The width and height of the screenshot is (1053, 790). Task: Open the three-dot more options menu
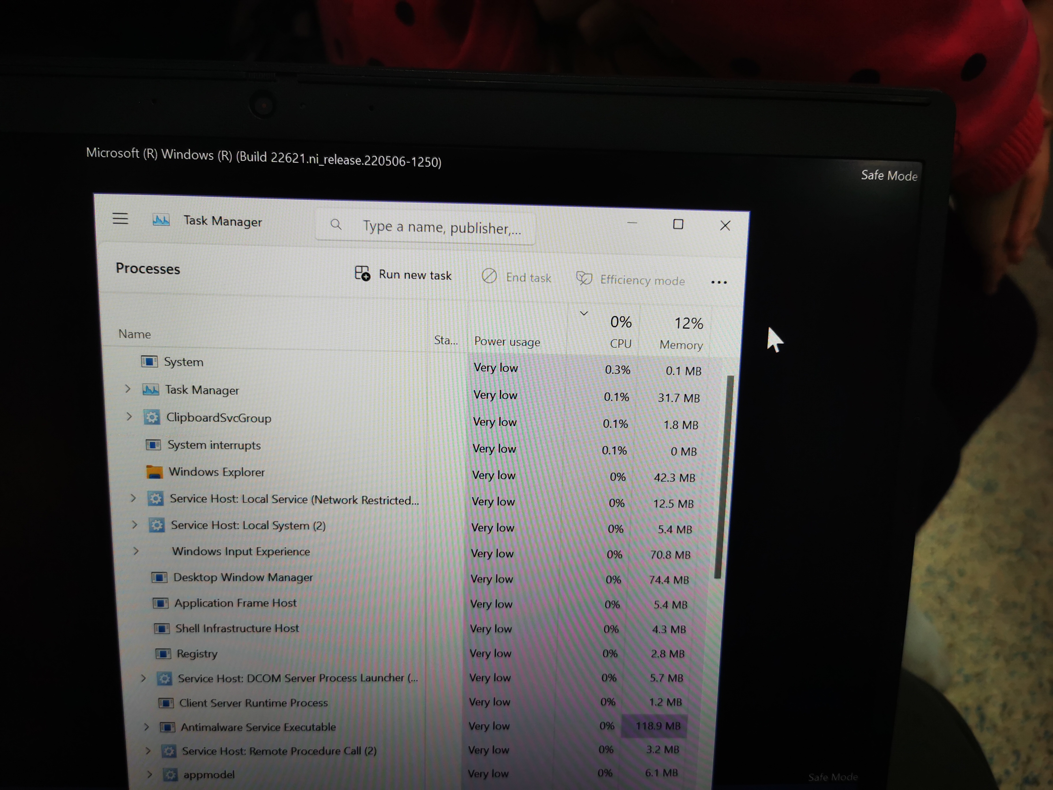[x=719, y=282]
